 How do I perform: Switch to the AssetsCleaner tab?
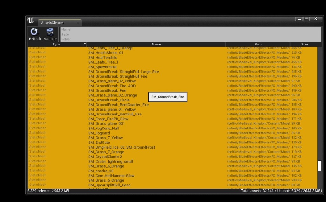tap(53, 23)
